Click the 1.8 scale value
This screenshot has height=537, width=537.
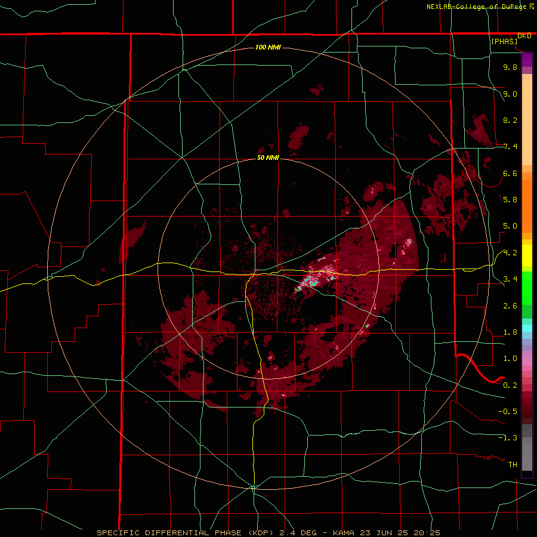(x=510, y=332)
